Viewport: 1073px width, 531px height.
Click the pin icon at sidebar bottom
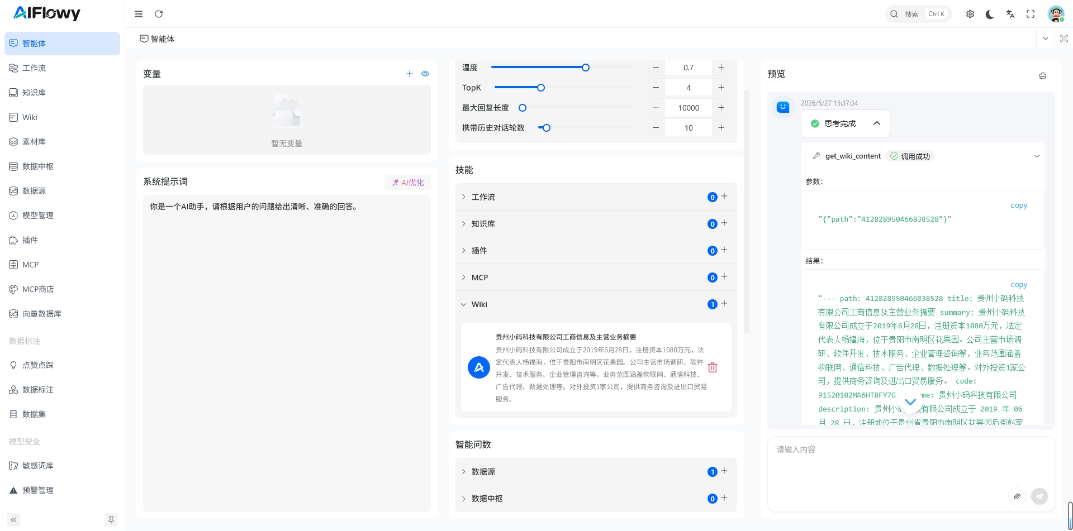111,520
